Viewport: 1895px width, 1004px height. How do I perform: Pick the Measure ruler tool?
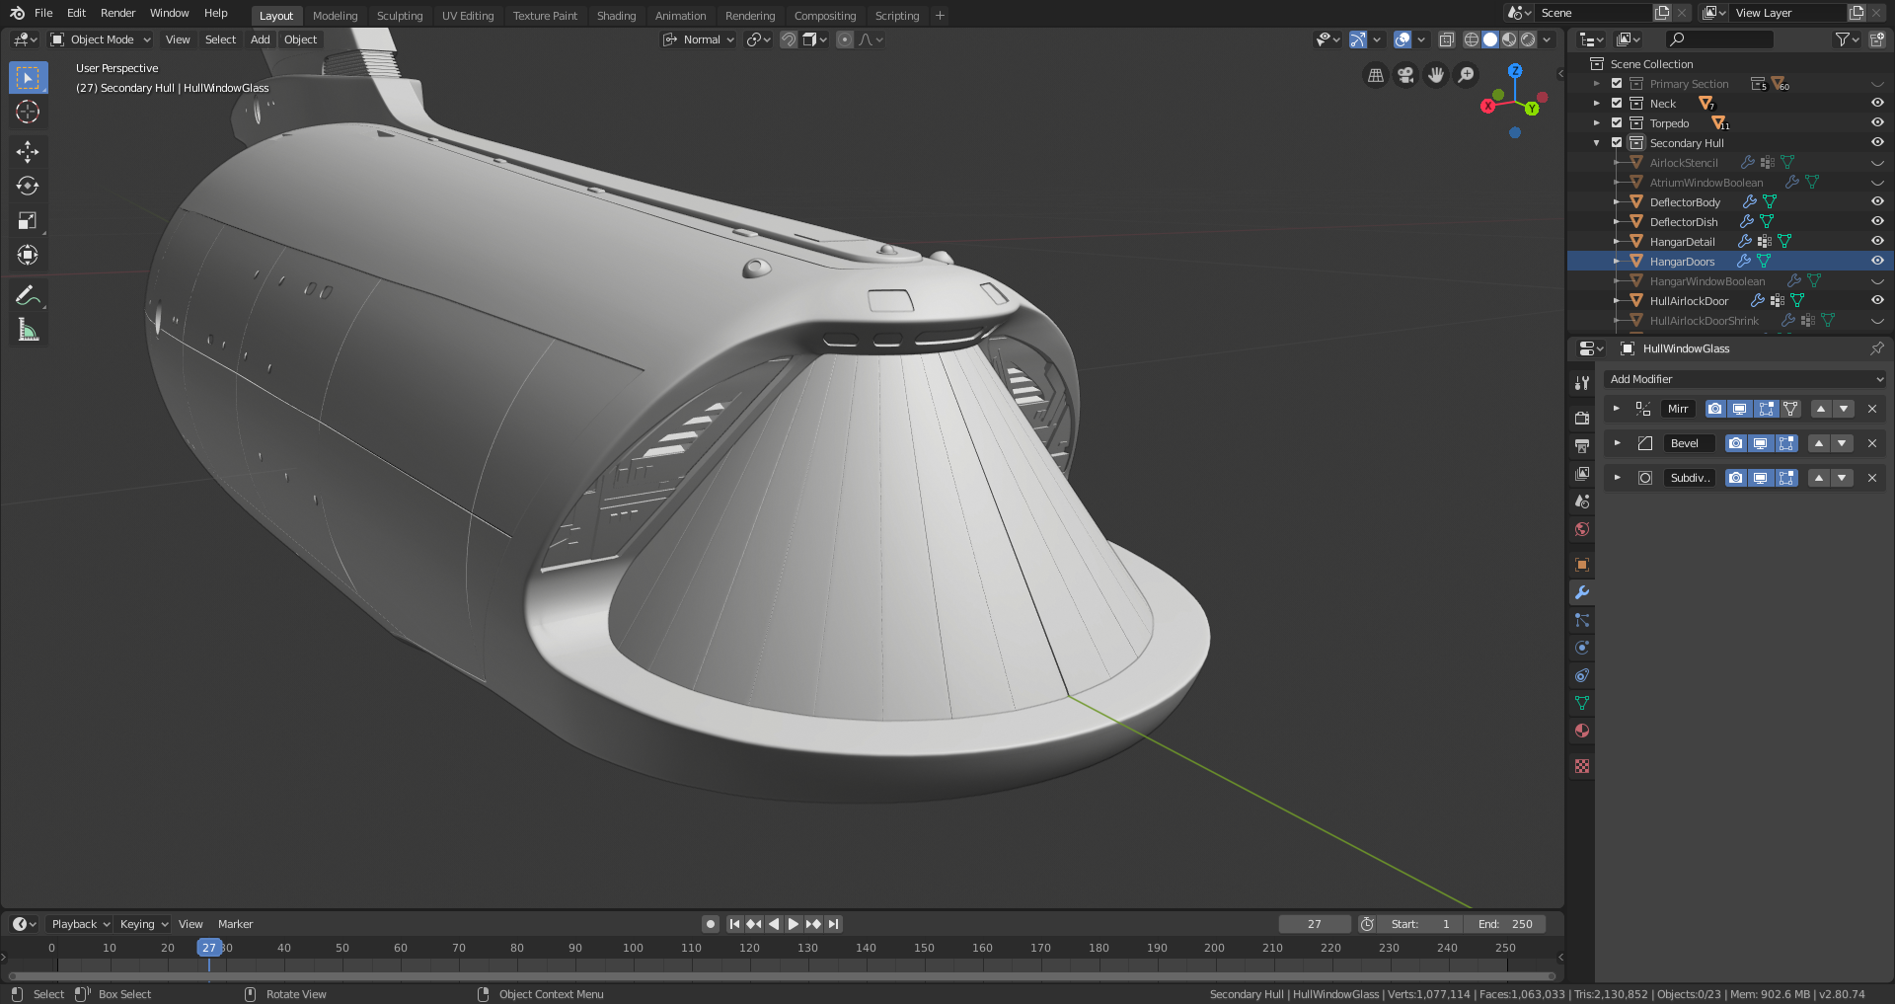pos(28,331)
